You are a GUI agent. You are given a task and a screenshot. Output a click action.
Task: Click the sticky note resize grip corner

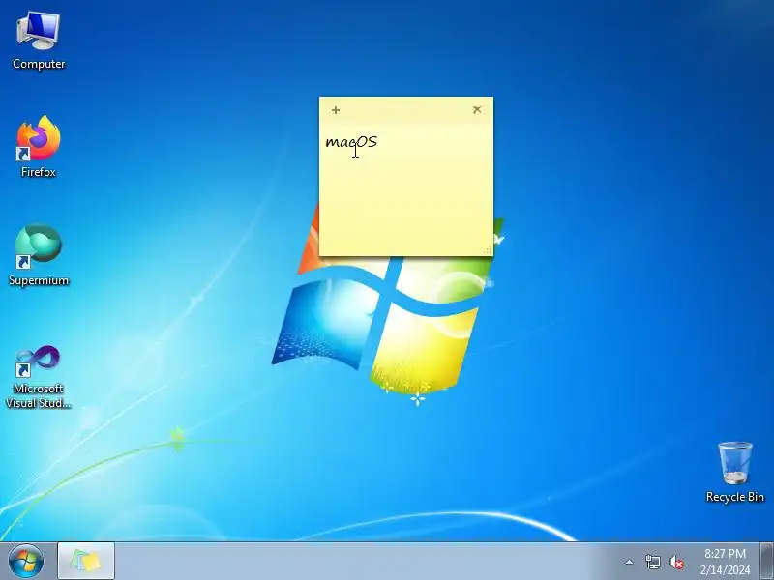click(x=488, y=250)
